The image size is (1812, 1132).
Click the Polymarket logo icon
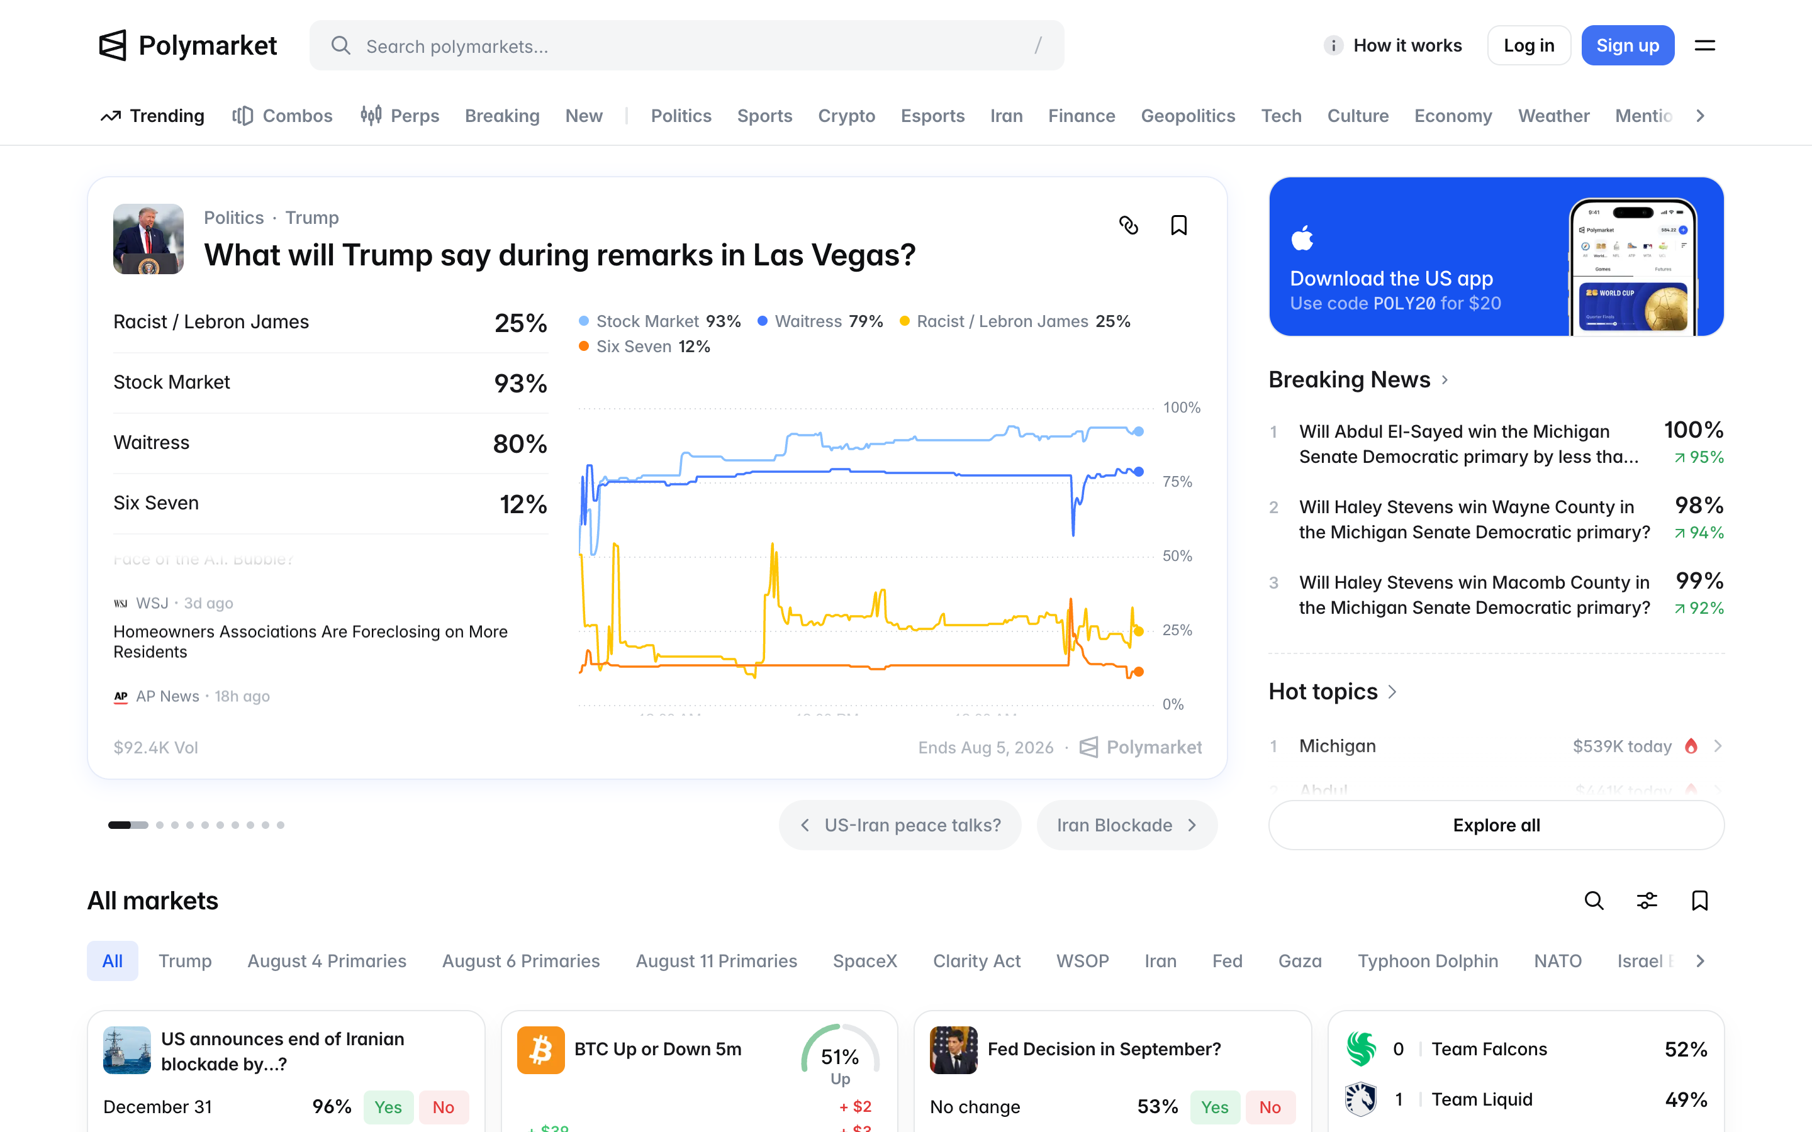[x=113, y=46]
